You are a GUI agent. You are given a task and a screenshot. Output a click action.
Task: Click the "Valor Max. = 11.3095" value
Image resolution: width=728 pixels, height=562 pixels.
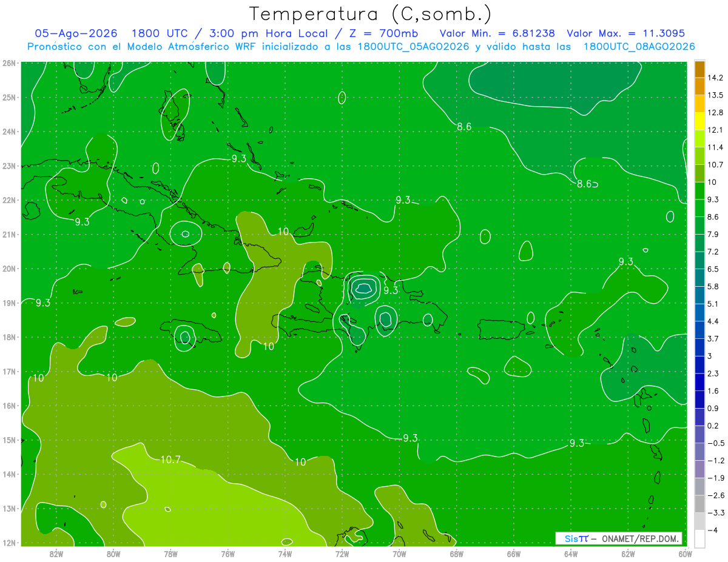pyautogui.click(x=625, y=33)
